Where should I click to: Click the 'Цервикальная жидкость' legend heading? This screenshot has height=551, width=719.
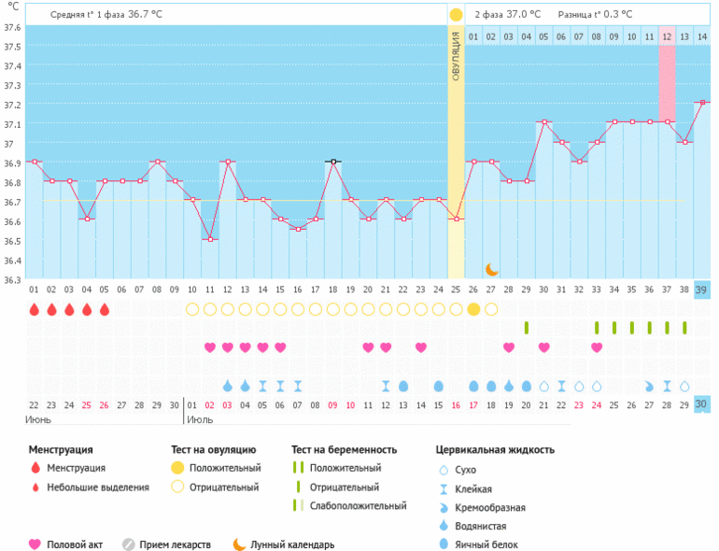pos(495,449)
